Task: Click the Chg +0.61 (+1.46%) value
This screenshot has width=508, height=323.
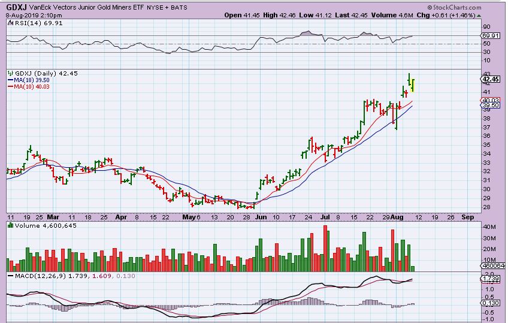Action: coord(446,15)
